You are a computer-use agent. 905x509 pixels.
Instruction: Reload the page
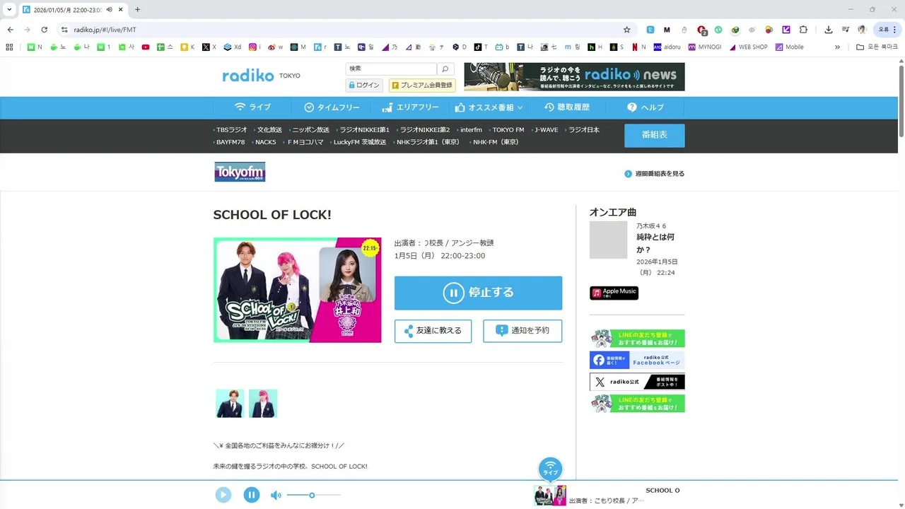[44, 30]
